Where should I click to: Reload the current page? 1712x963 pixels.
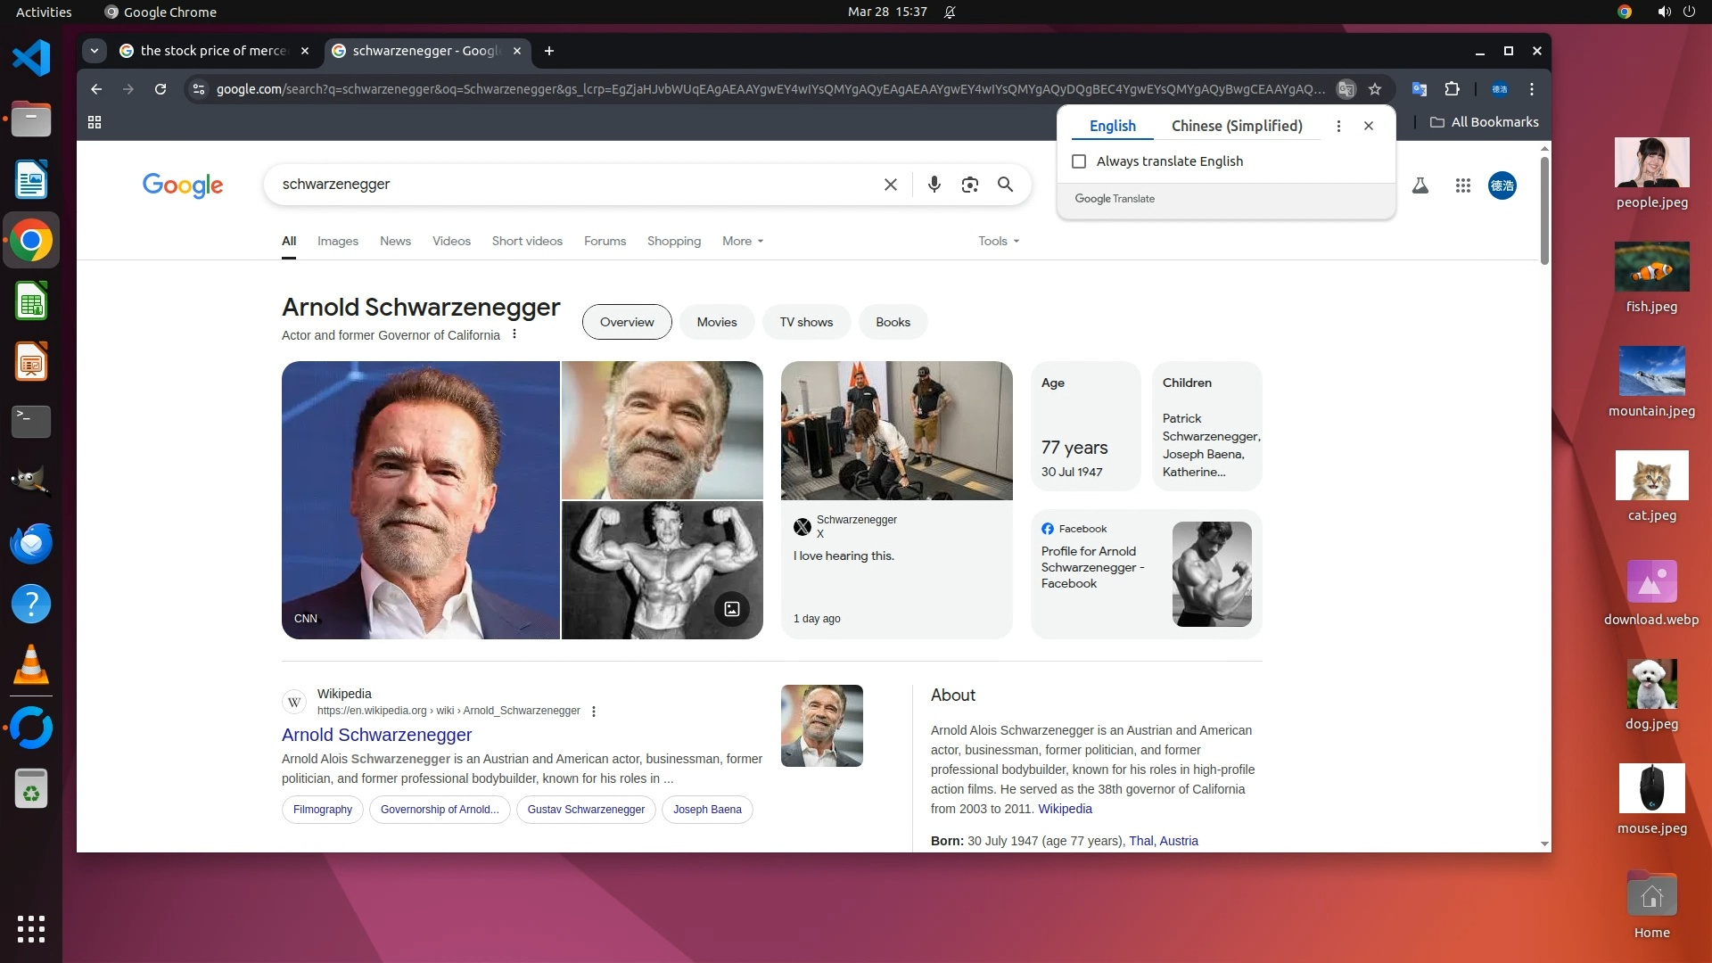(160, 89)
